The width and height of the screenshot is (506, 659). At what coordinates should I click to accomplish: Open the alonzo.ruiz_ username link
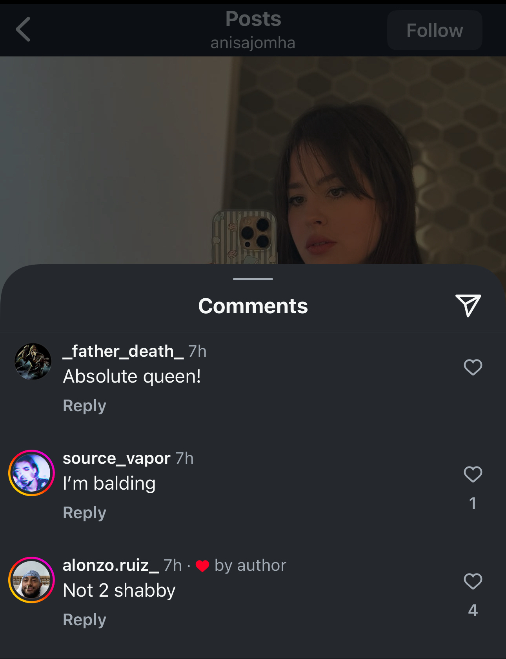point(111,565)
